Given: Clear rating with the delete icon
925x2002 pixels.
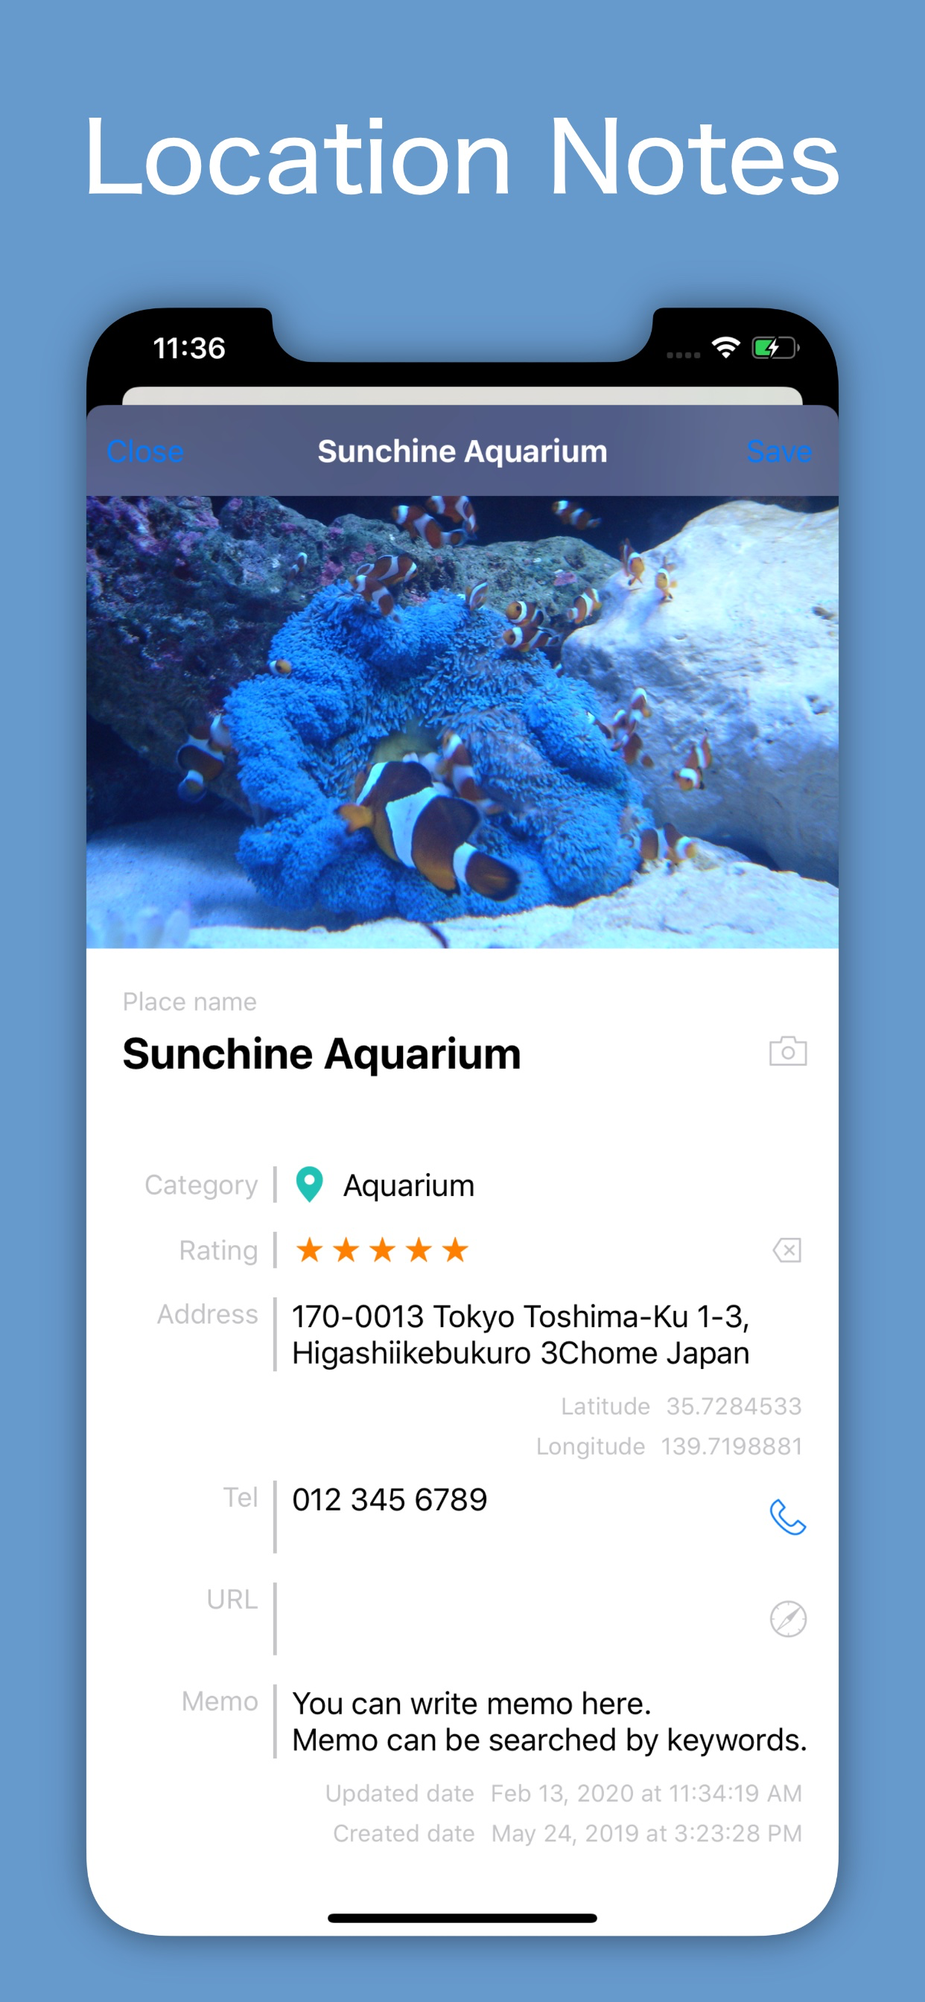Looking at the screenshot, I should coord(786,1250).
